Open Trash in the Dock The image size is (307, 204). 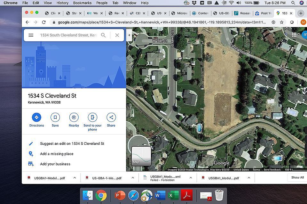click(219, 195)
